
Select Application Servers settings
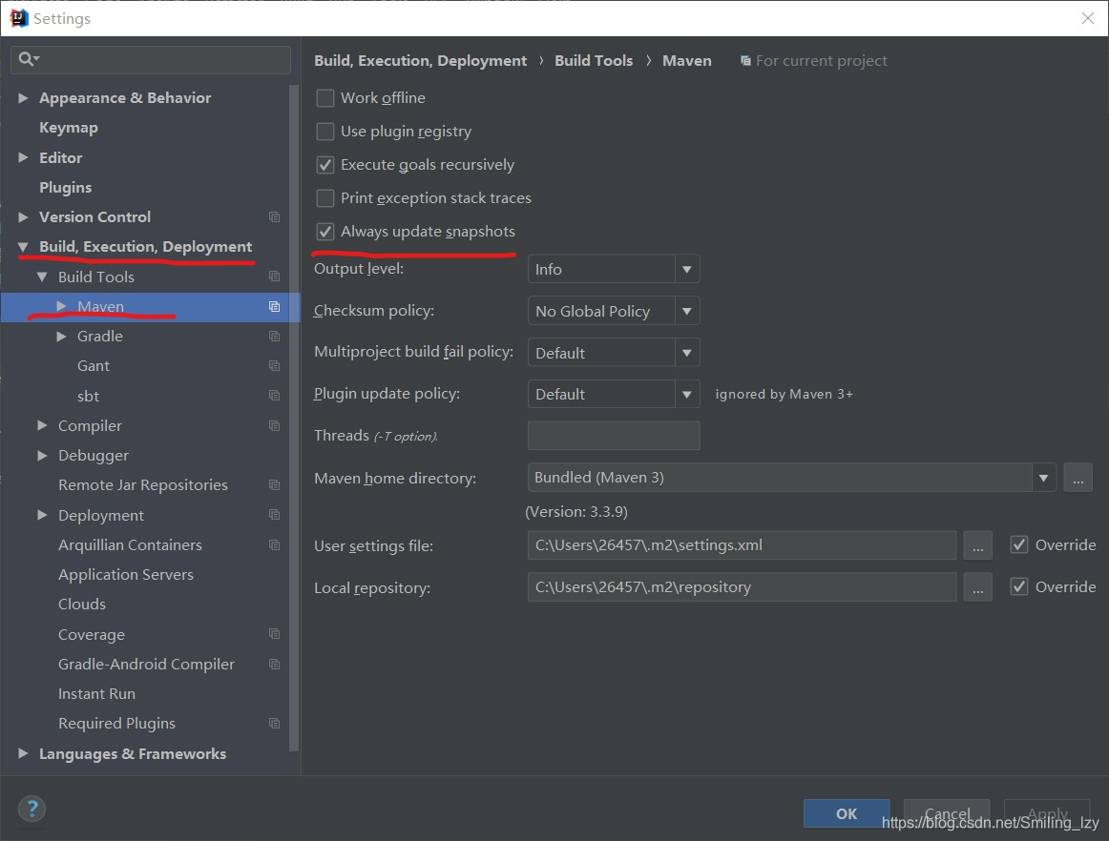[126, 575]
